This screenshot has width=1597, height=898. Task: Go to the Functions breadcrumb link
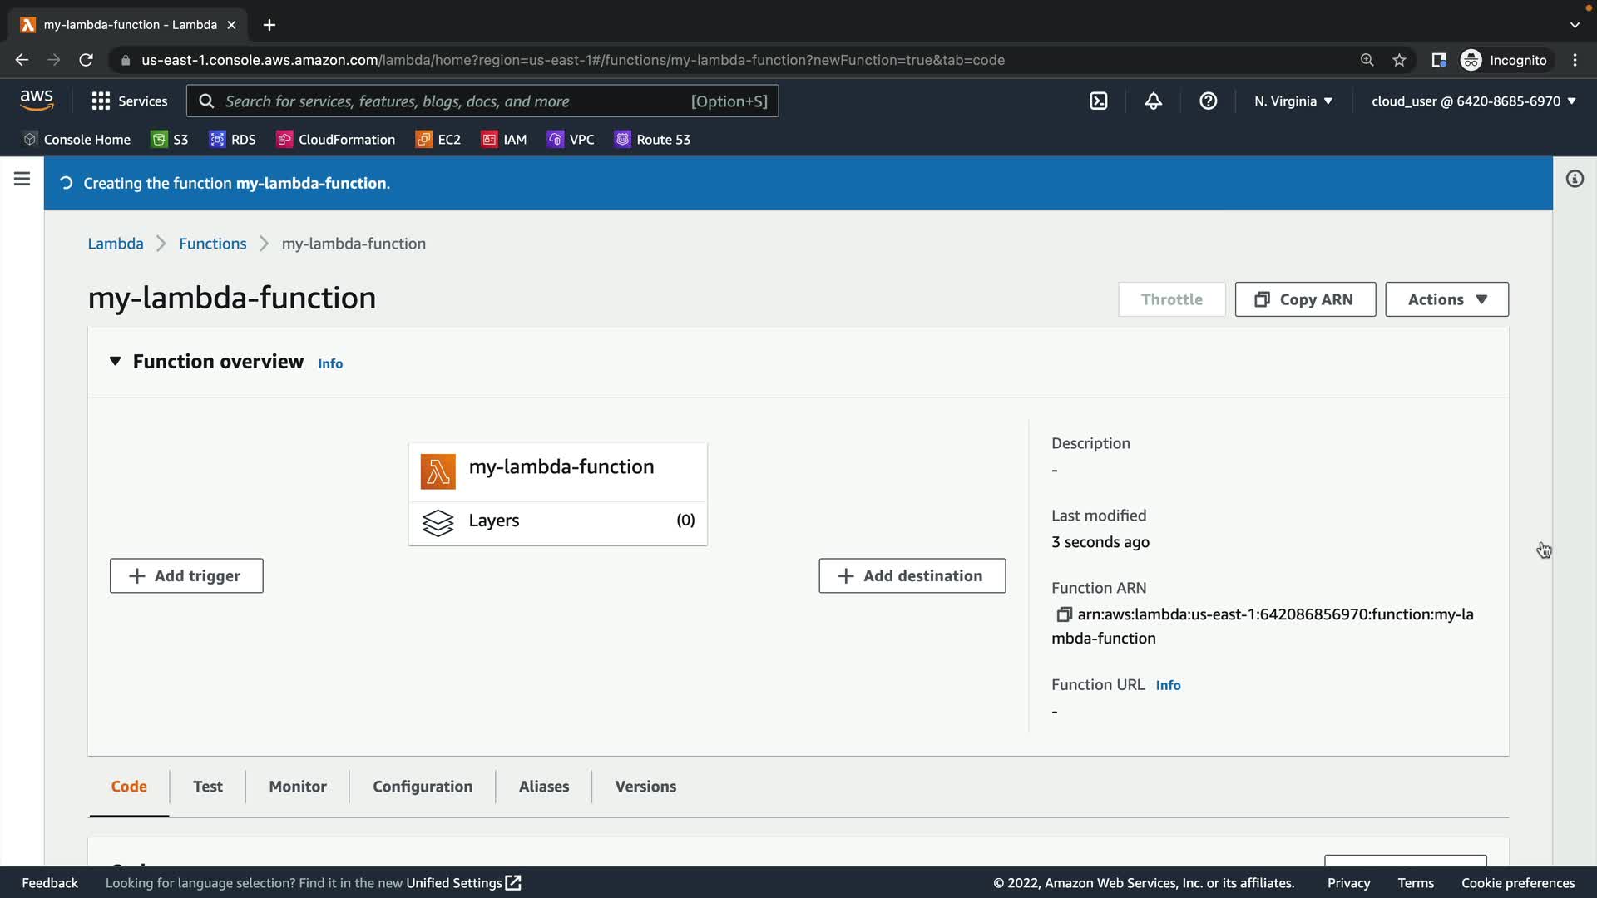pyautogui.click(x=212, y=244)
